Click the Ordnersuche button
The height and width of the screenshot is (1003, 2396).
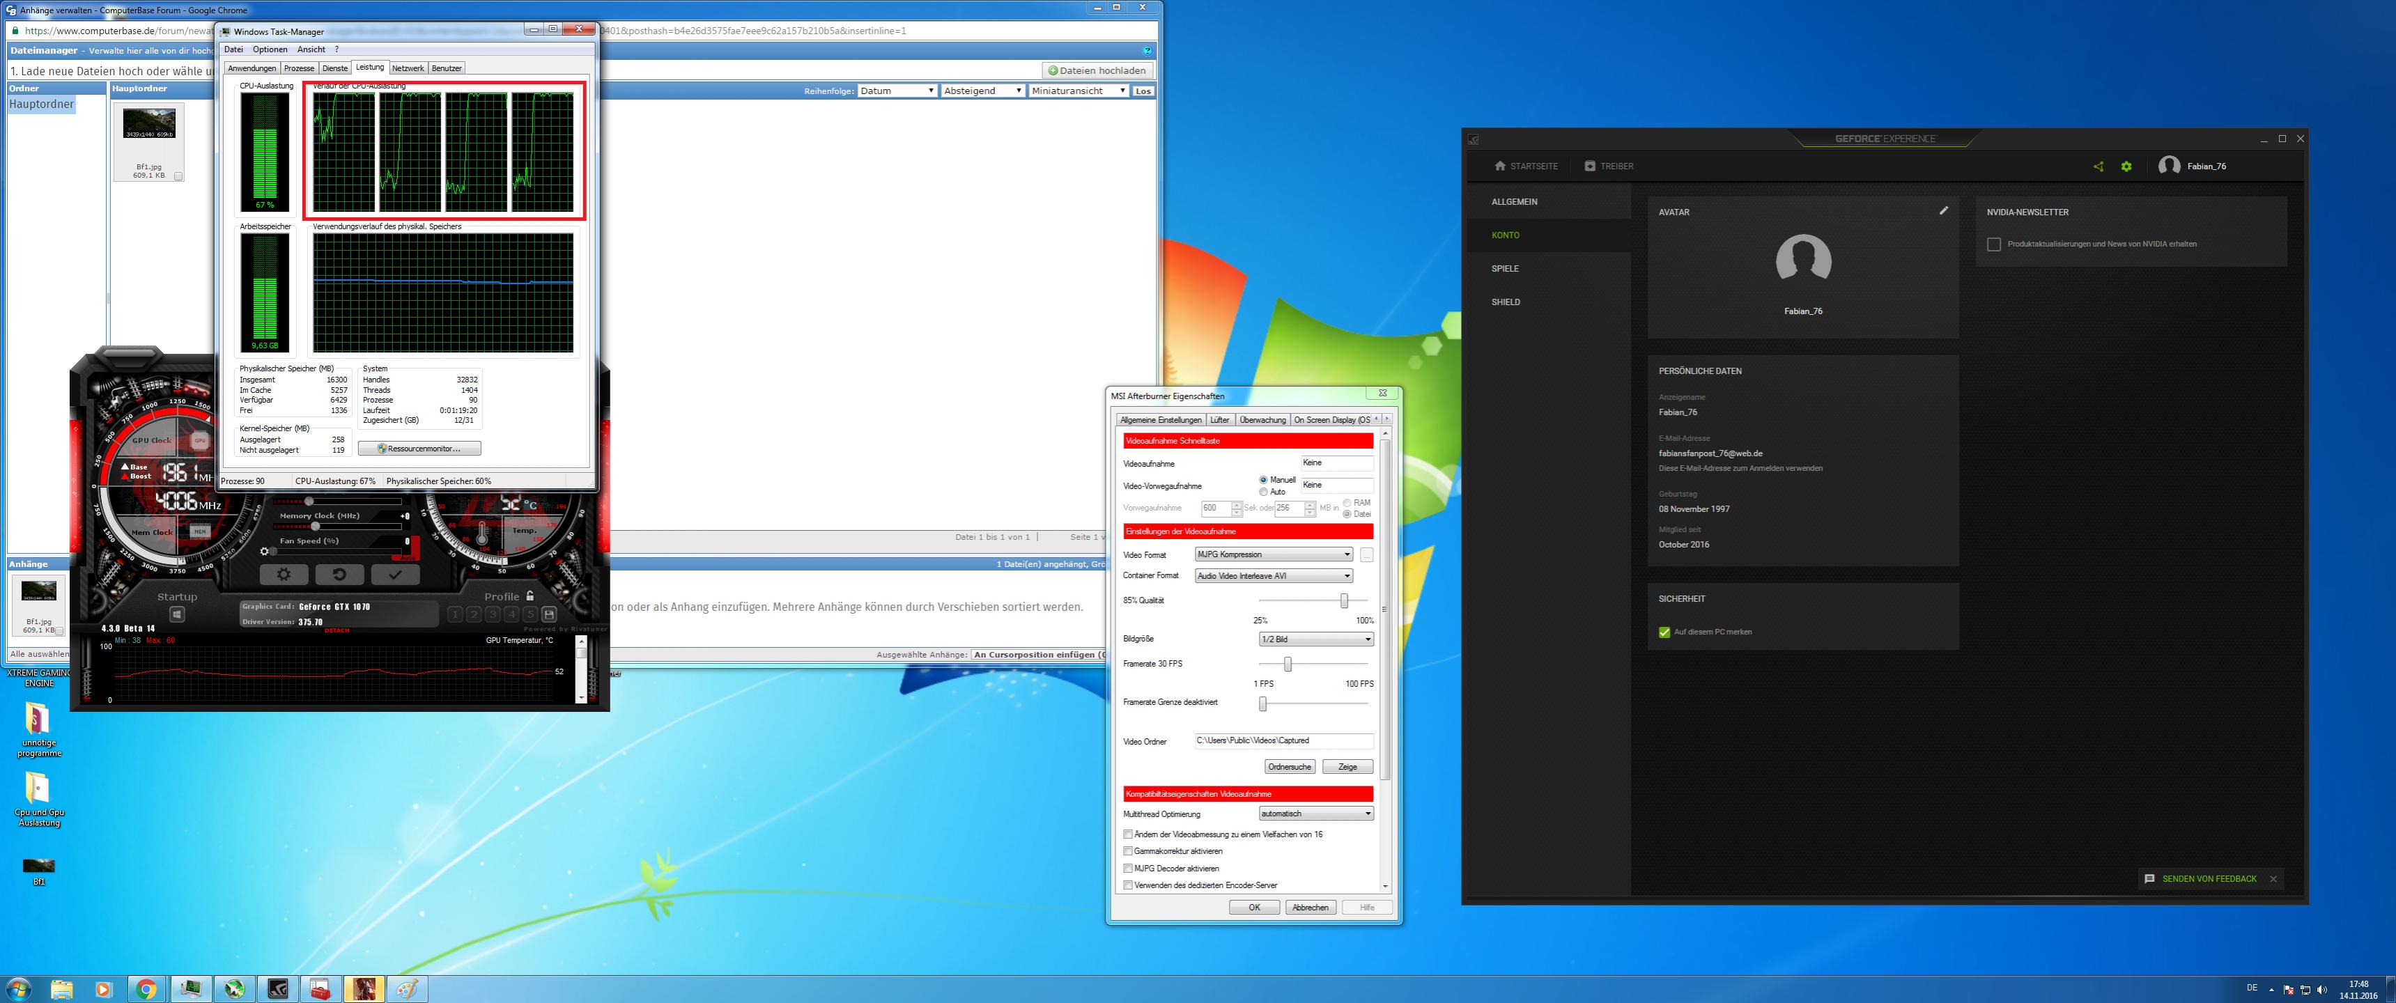coord(1289,767)
